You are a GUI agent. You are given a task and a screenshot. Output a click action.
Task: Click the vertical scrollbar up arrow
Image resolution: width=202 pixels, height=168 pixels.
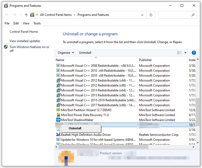click(x=198, y=59)
